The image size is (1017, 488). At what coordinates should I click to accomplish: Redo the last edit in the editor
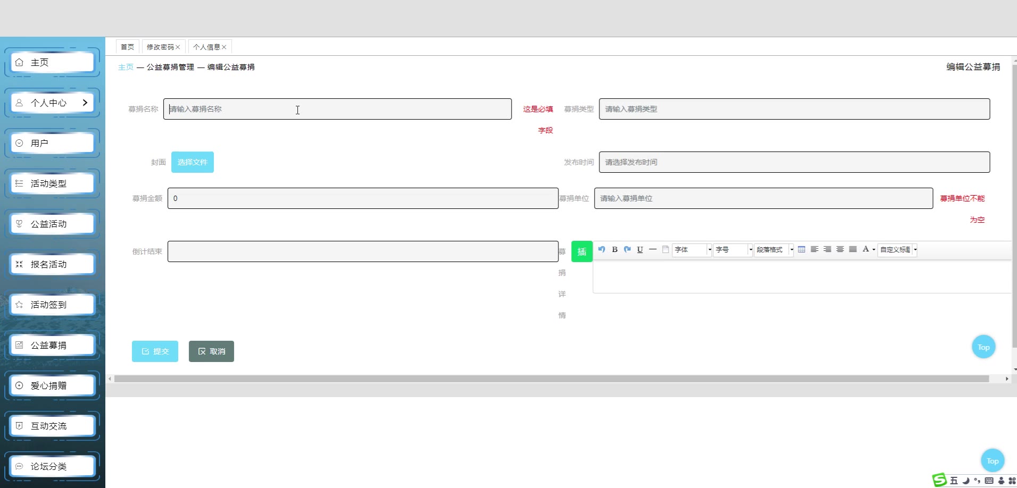click(627, 249)
